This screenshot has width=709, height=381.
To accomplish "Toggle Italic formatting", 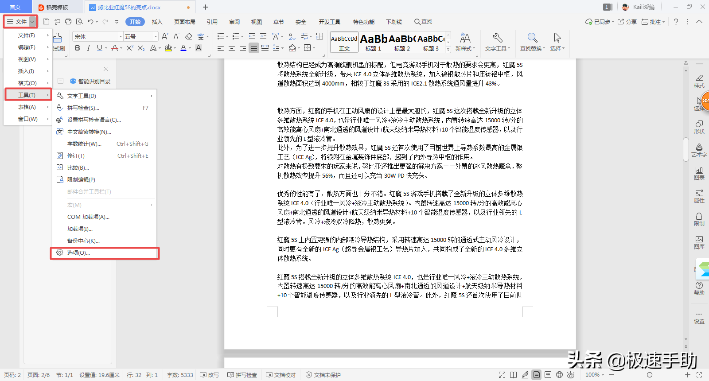I will tap(88, 48).
